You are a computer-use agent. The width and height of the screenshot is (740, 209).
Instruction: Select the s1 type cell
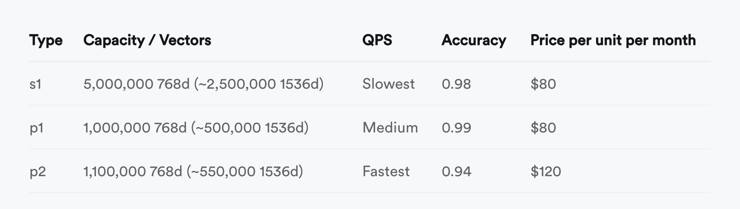[35, 84]
